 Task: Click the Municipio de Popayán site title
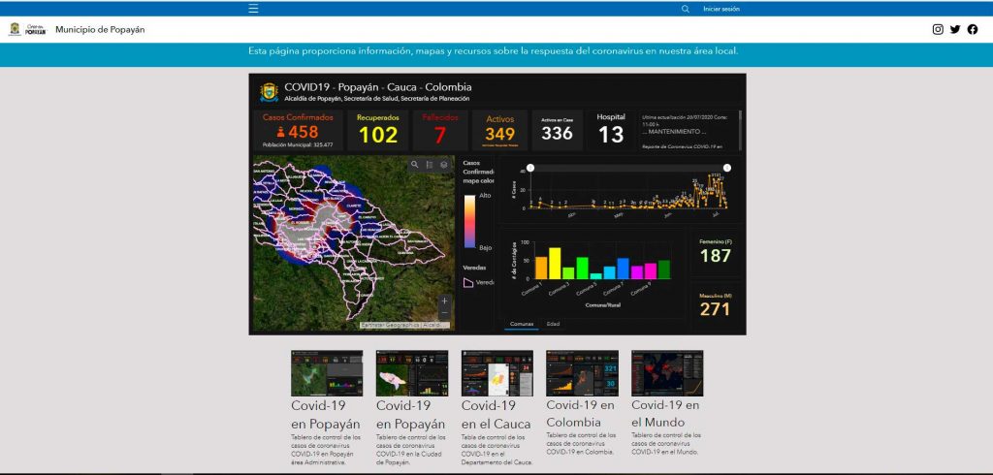click(100, 29)
